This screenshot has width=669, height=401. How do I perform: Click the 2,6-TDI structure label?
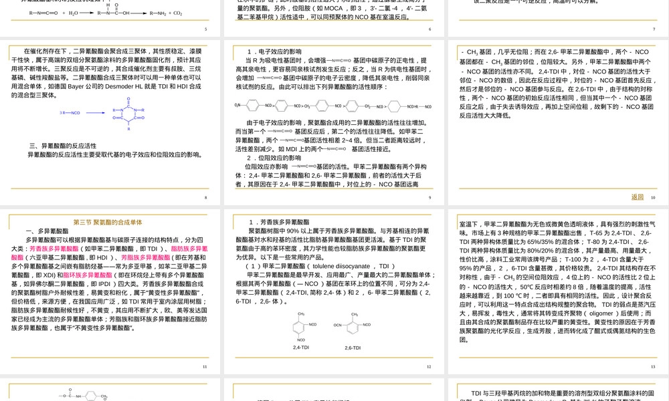(x=353, y=348)
